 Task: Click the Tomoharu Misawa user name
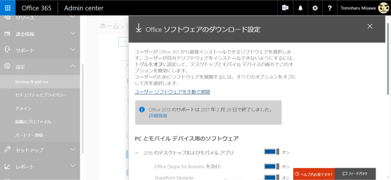[x=358, y=8]
